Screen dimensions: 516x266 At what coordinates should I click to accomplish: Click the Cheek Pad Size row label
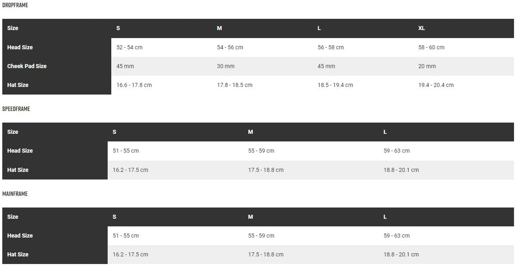click(27, 66)
